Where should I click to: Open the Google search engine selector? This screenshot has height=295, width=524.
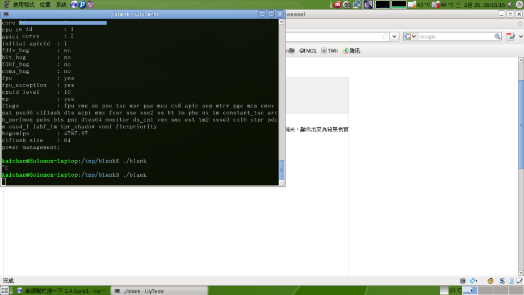coord(410,36)
